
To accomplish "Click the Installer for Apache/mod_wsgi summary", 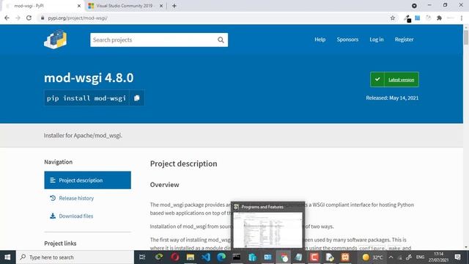I will pyautogui.click(x=83, y=135).
